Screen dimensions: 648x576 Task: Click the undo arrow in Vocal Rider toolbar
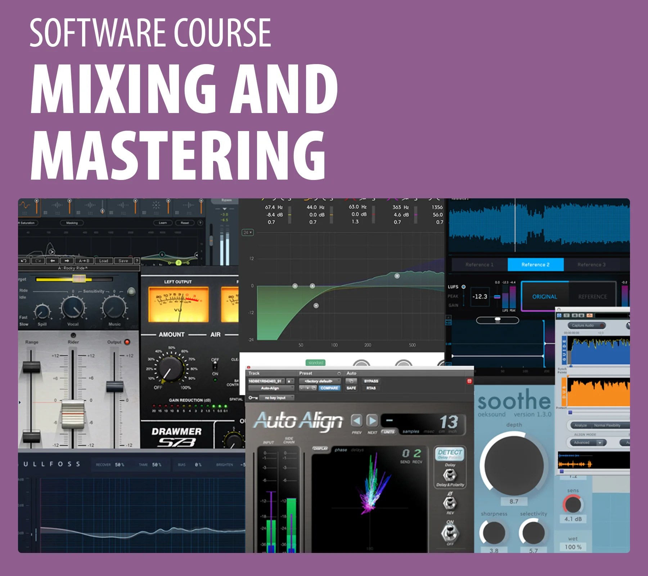[x=24, y=260]
